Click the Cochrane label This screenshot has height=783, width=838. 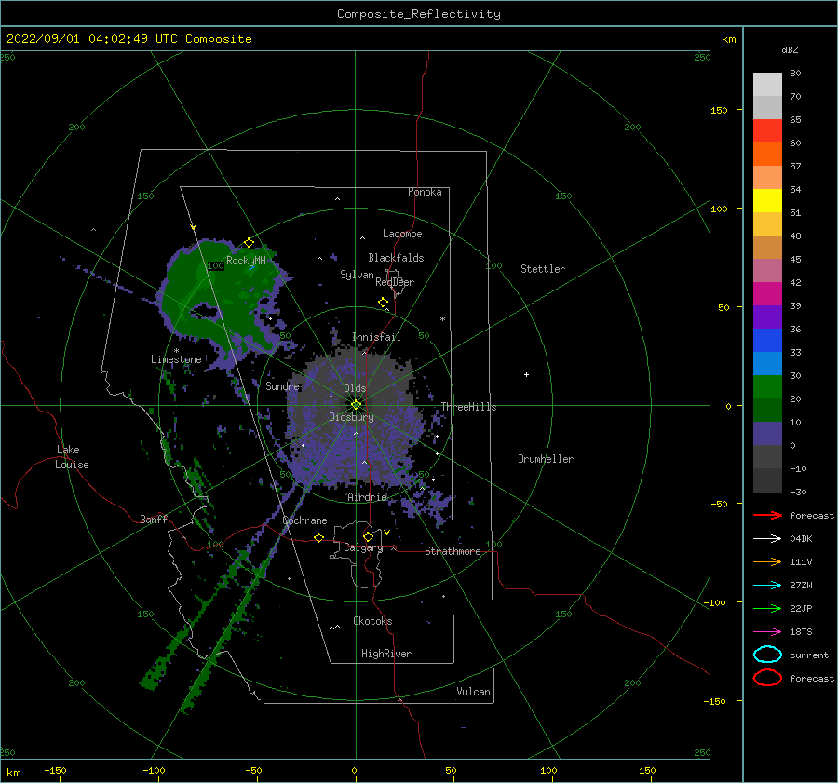[304, 520]
